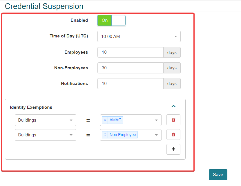The width and height of the screenshot is (241, 186).
Task: Open the first Buildings field dropdown
Action: coord(46,120)
